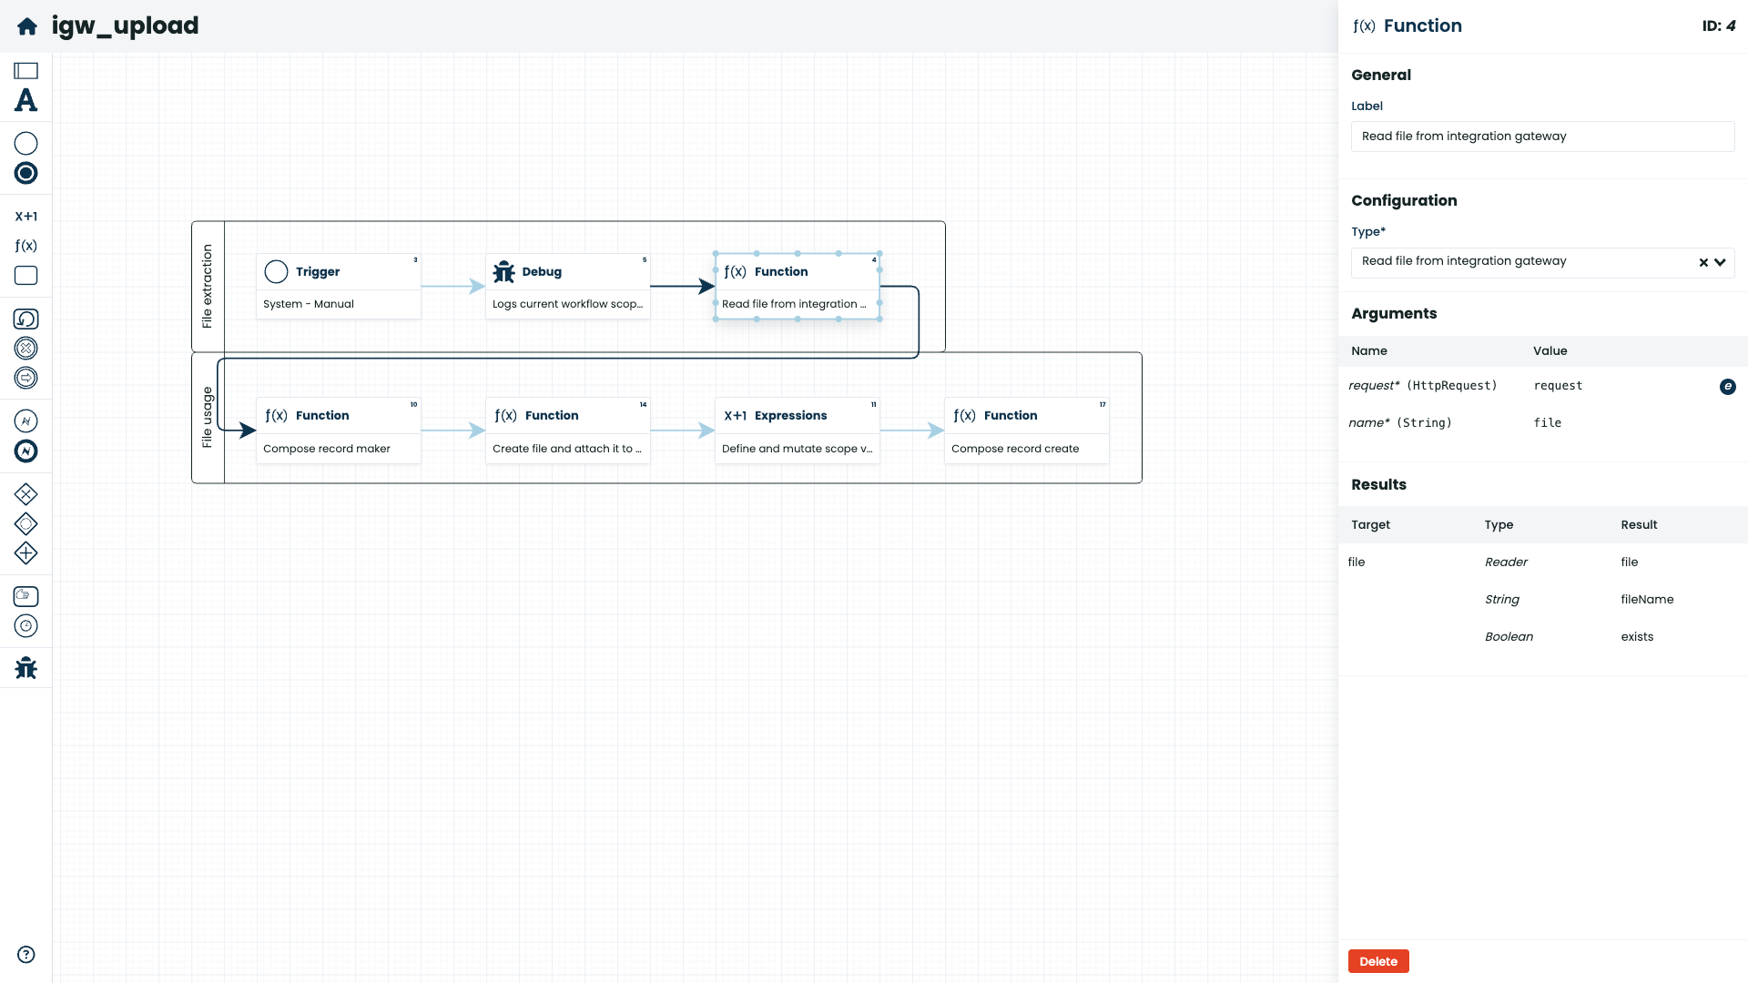The image size is (1748, 983).
Task: Click the 'String' type cell in Results
Action: (x=1502, y=600)
